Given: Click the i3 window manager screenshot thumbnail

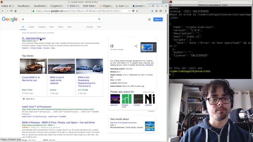Looking at the screenshot, I should point(149,47).
